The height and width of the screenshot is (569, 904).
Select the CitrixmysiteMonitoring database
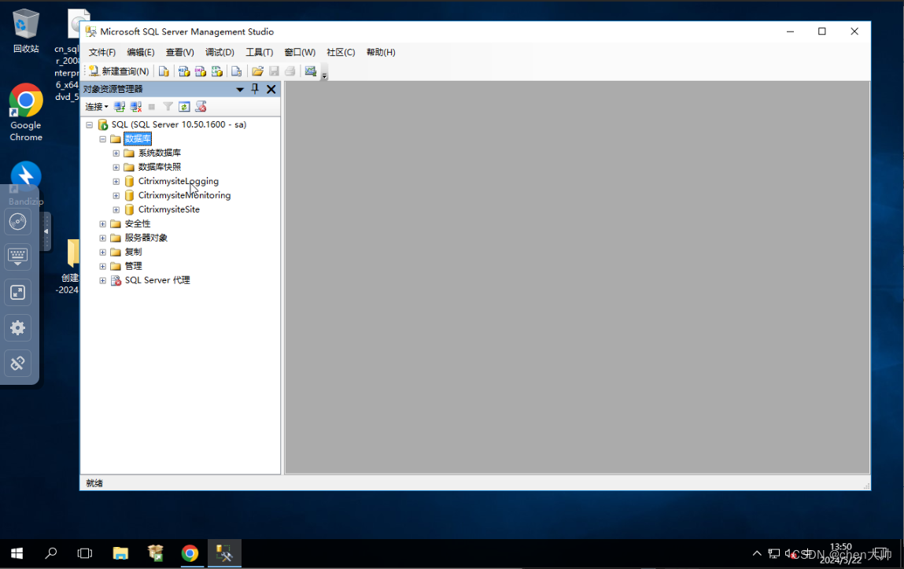pos(184,195)
